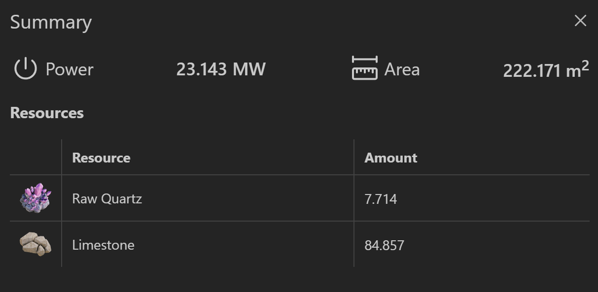Select the Raw Quartz resource name
This screenshot has width=598, height=292.
(x=107, y=199)
